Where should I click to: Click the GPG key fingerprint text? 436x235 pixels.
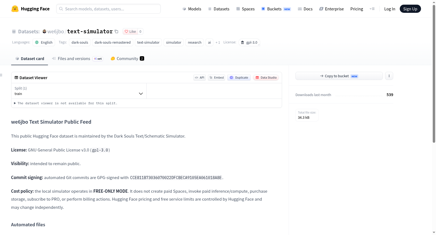[176, 178]
